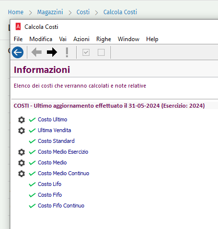Select the Costo Lifo label

click(x=49, y=184)
